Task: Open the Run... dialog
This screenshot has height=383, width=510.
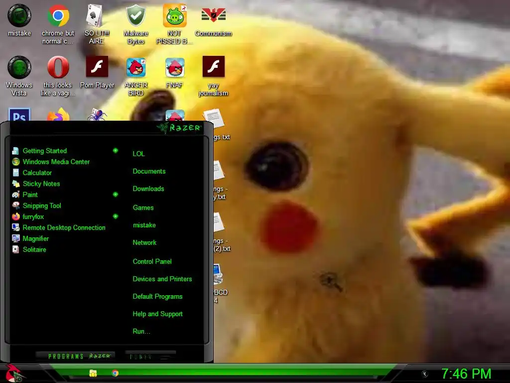Action: point(141,332)
